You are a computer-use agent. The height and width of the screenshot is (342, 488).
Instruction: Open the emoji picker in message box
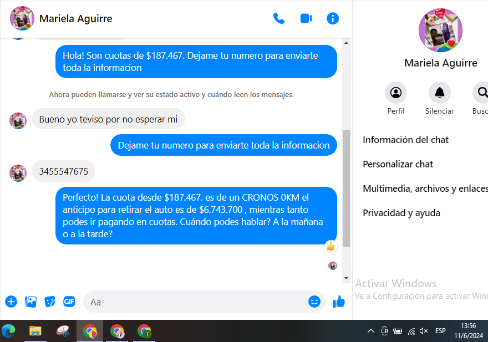point(314,302)
